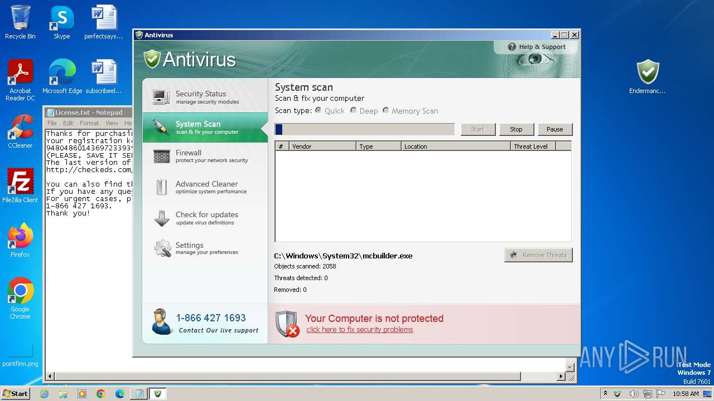This screenshot has width=714, height=401.
Task: Click the red-X shield warning icon
Action: click(287, 324)
